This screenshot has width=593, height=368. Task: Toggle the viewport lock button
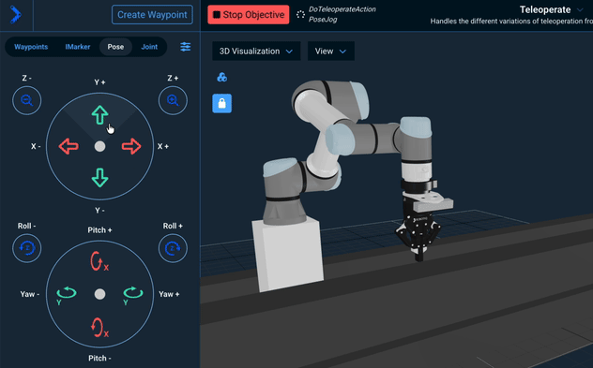(222, 103)
